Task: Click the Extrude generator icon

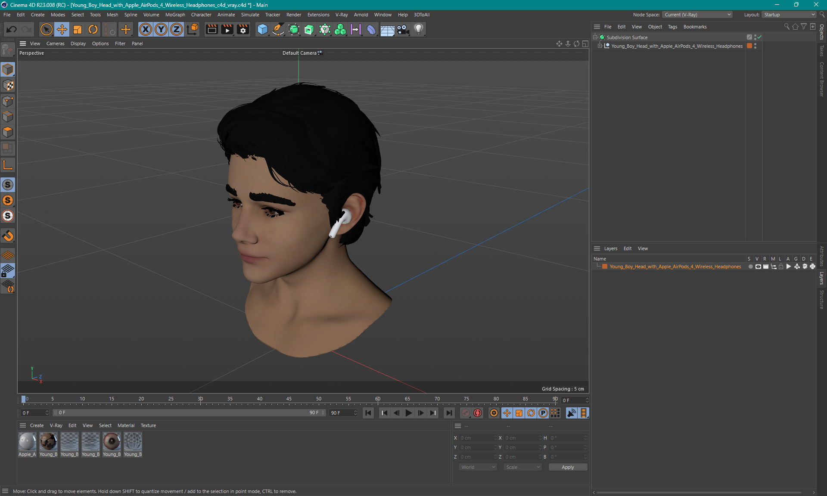Action: pyautogui.click(x=309, y=29)
